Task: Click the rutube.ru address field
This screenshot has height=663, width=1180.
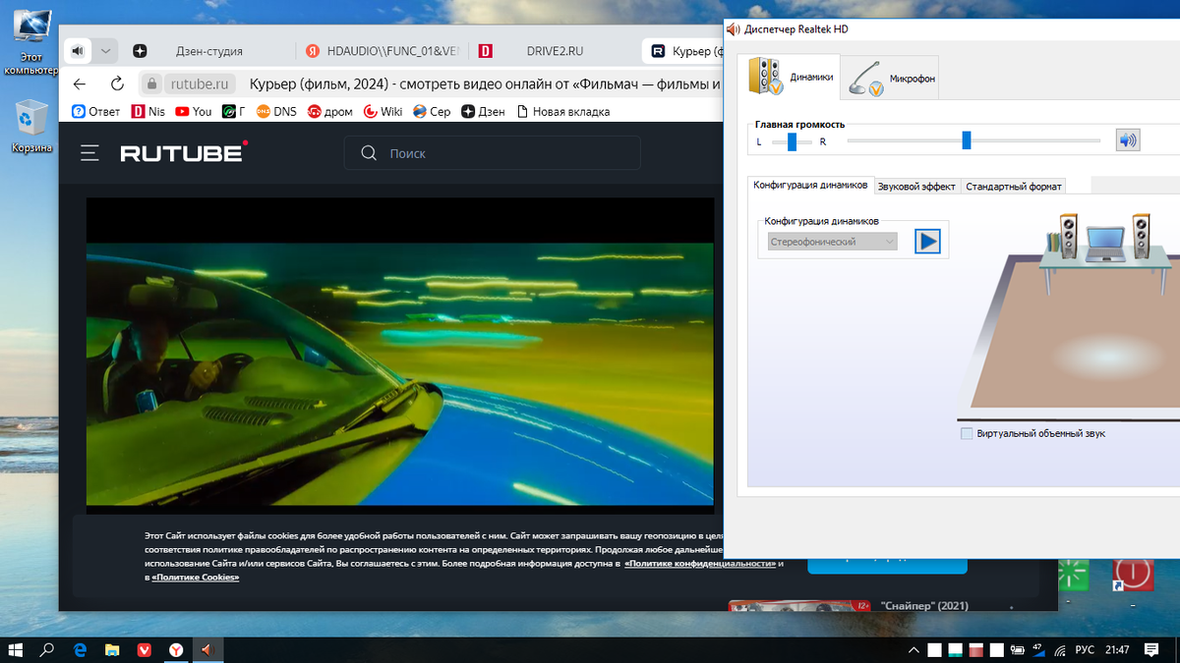Action: (200, 83)
